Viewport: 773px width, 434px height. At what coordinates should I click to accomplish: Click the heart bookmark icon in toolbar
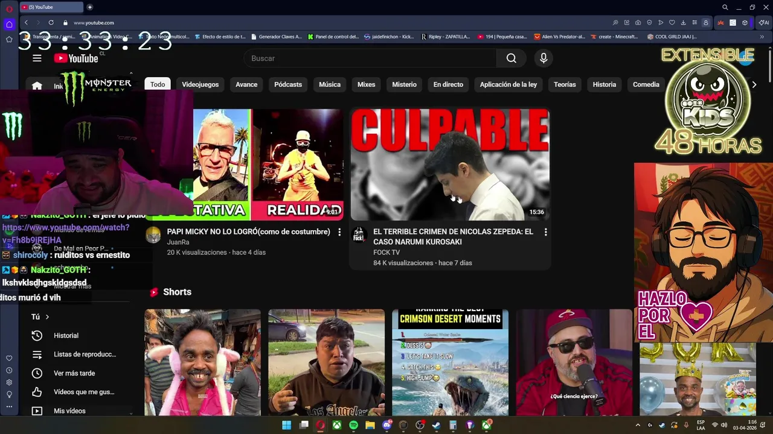point(672,22)
